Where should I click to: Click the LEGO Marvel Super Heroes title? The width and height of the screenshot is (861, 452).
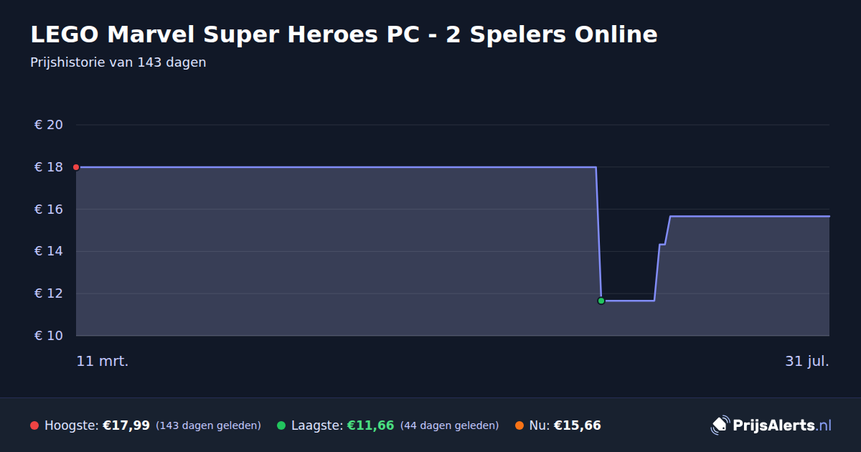point(344,34)
